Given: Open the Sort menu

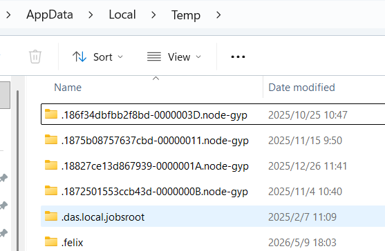Looking at the screenshot, I should point(97,57).
